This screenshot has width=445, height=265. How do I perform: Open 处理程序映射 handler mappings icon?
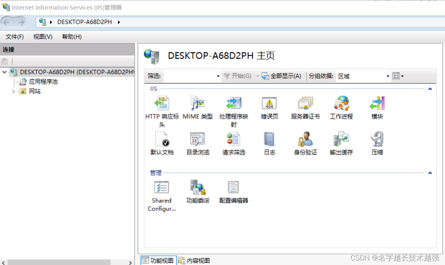[x=233, y=103]
